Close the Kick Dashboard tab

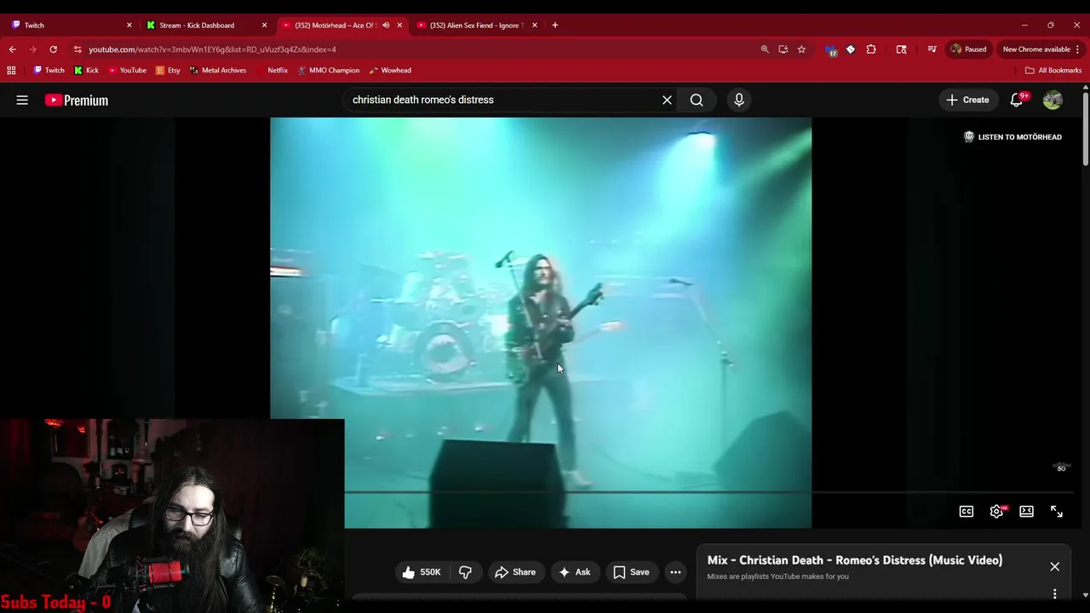tap(264, 25)
